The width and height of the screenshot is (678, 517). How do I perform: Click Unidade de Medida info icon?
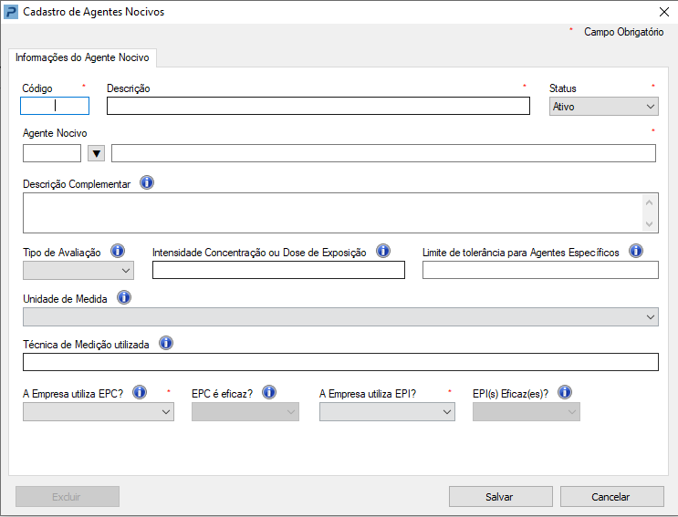pyautogui.click(x=124, y=297)
